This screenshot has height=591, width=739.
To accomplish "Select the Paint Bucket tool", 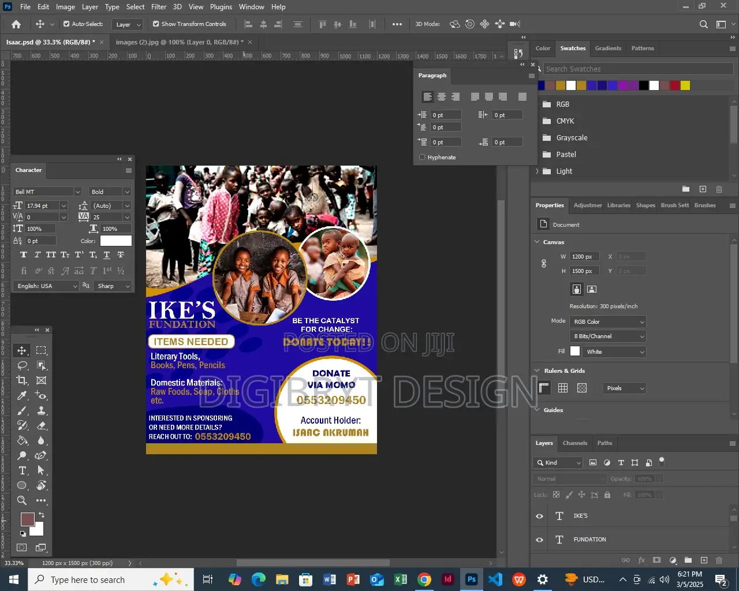I will [x=22, y=440].
